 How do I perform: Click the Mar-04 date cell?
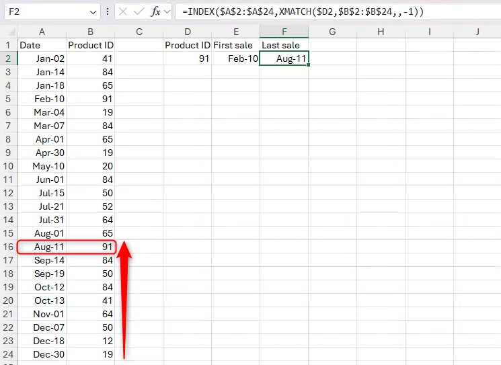point(42,112)
